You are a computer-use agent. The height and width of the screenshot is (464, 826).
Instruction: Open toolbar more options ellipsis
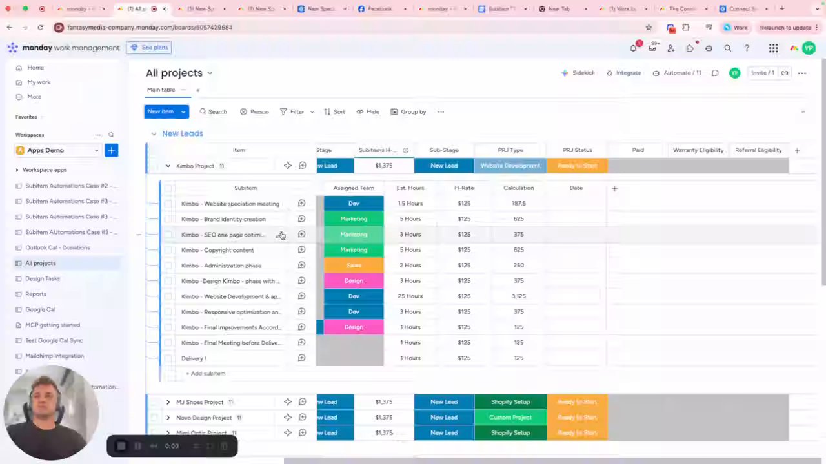(441, 111)
